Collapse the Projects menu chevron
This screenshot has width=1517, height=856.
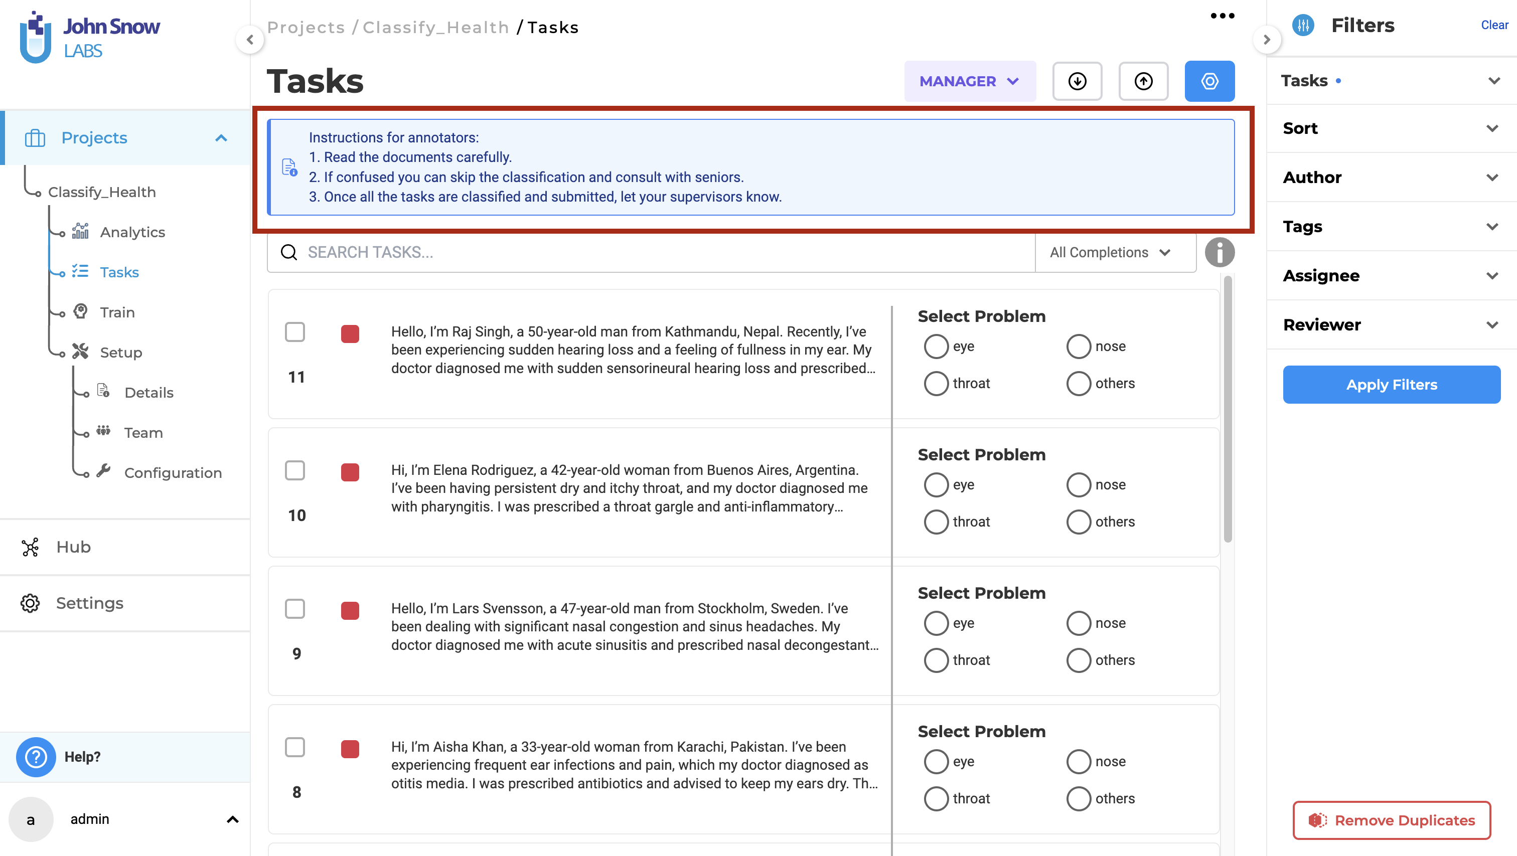pos(221,138)
